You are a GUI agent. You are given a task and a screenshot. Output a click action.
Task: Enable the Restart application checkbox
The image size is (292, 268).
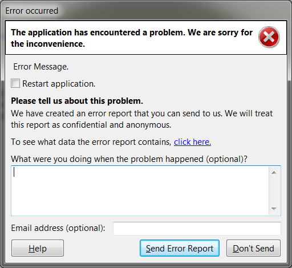pos(15,83)
